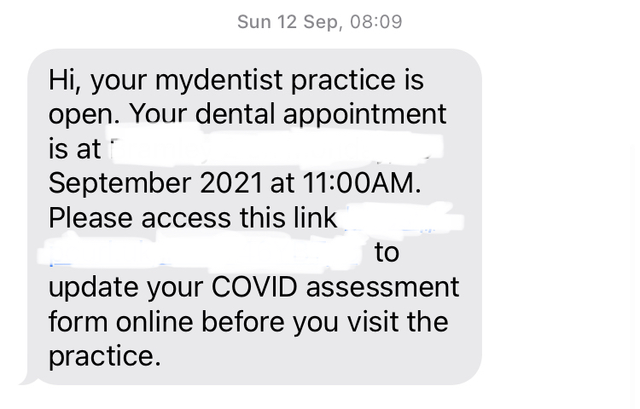Tap the "Hi," greeting at the message start
This screenshot has width=640, height=409.
tap(64, 80)
